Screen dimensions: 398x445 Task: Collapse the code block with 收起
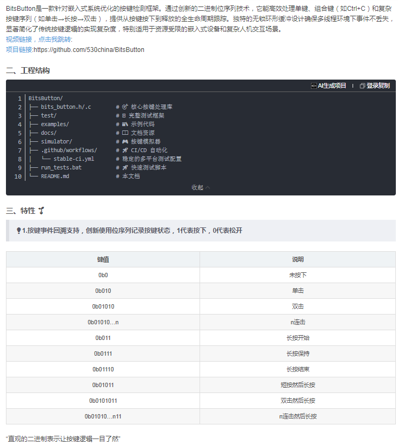click(201, 187)
